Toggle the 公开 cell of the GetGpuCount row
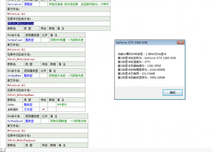The image size is (212, 152). (45, 40)
